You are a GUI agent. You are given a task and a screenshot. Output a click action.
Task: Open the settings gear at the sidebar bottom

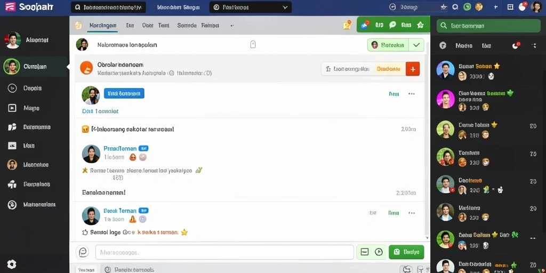pyautogui.click(x=12, y=264)
